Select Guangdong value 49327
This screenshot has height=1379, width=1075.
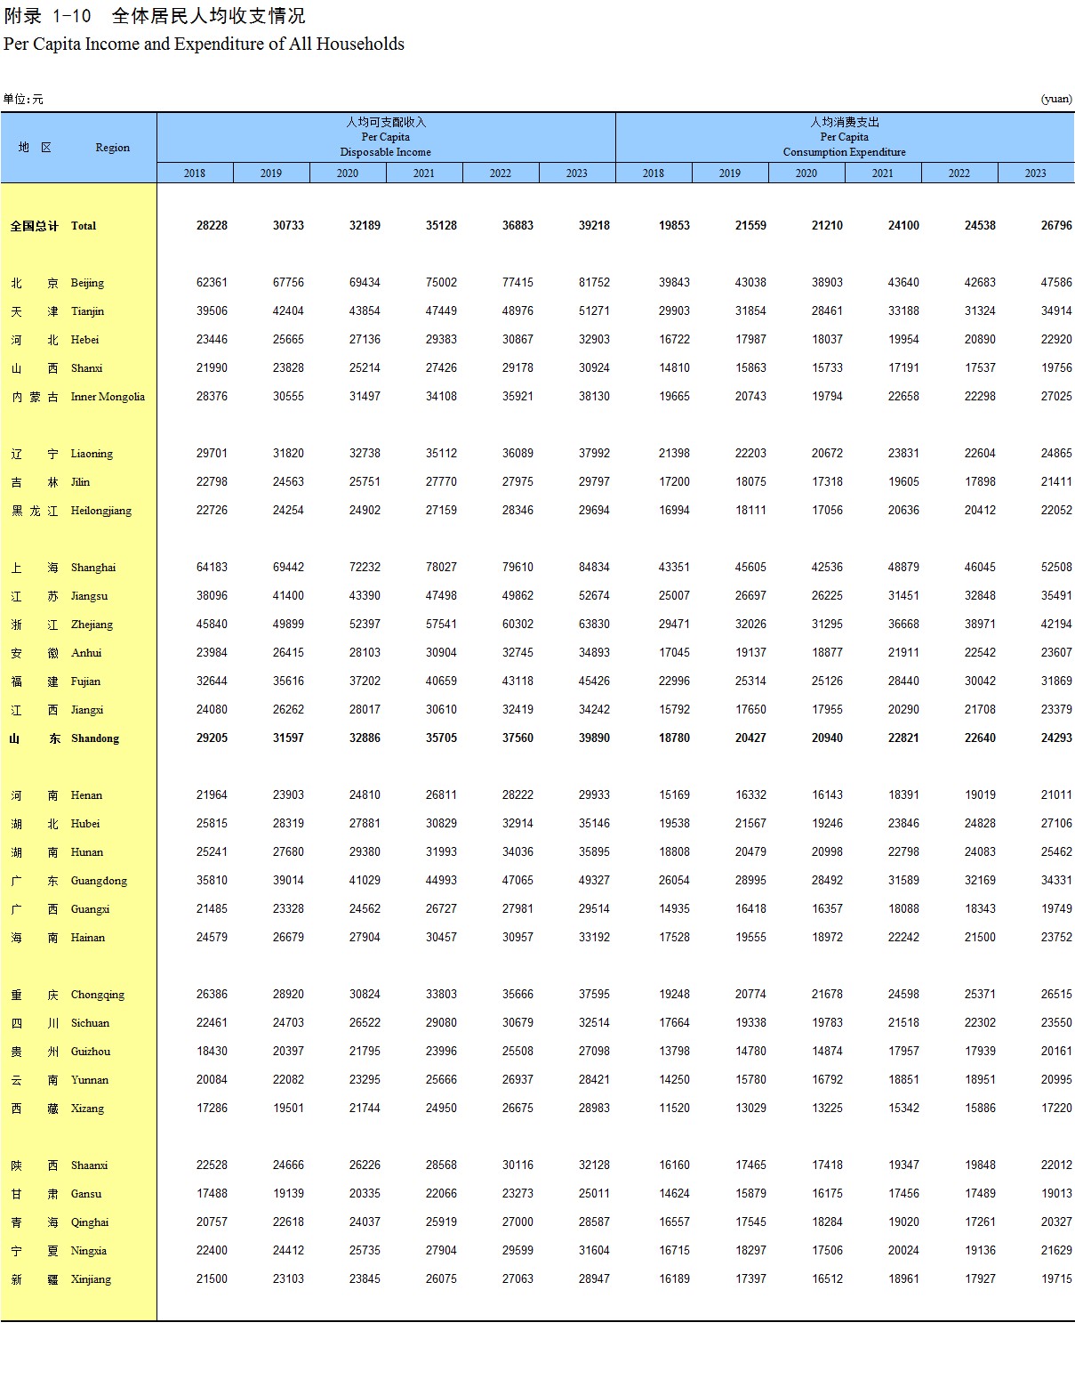coord(594,881)
